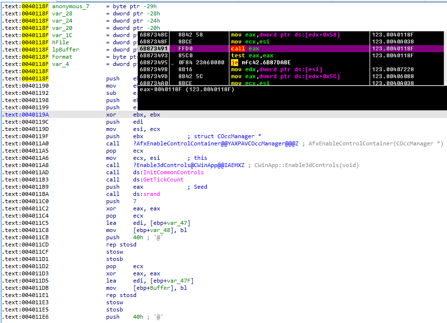Viewport: 447px width, 323px height.
Task: Click the stosw instruction at 004011CF
Action: [114, 252]
